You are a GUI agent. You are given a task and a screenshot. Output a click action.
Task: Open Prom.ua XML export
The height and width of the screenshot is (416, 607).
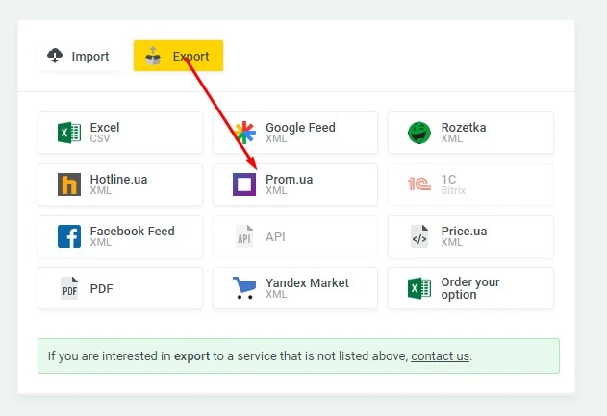[295, 184]
